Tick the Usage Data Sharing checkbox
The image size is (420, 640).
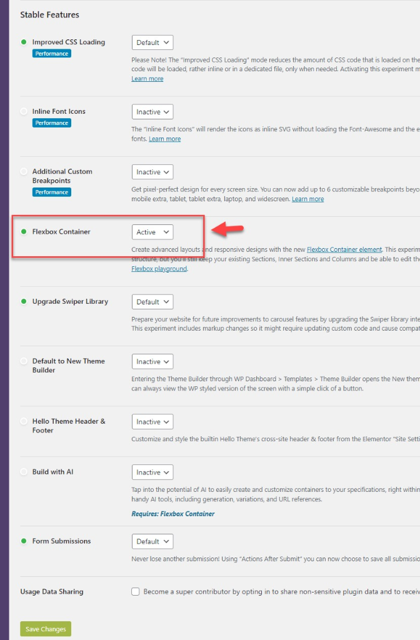click(x=136, y=591)
